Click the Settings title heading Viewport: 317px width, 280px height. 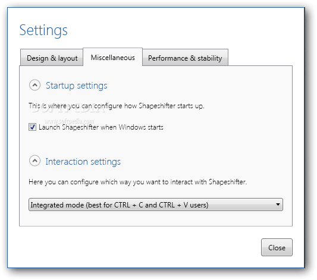(x=43, y=30)
